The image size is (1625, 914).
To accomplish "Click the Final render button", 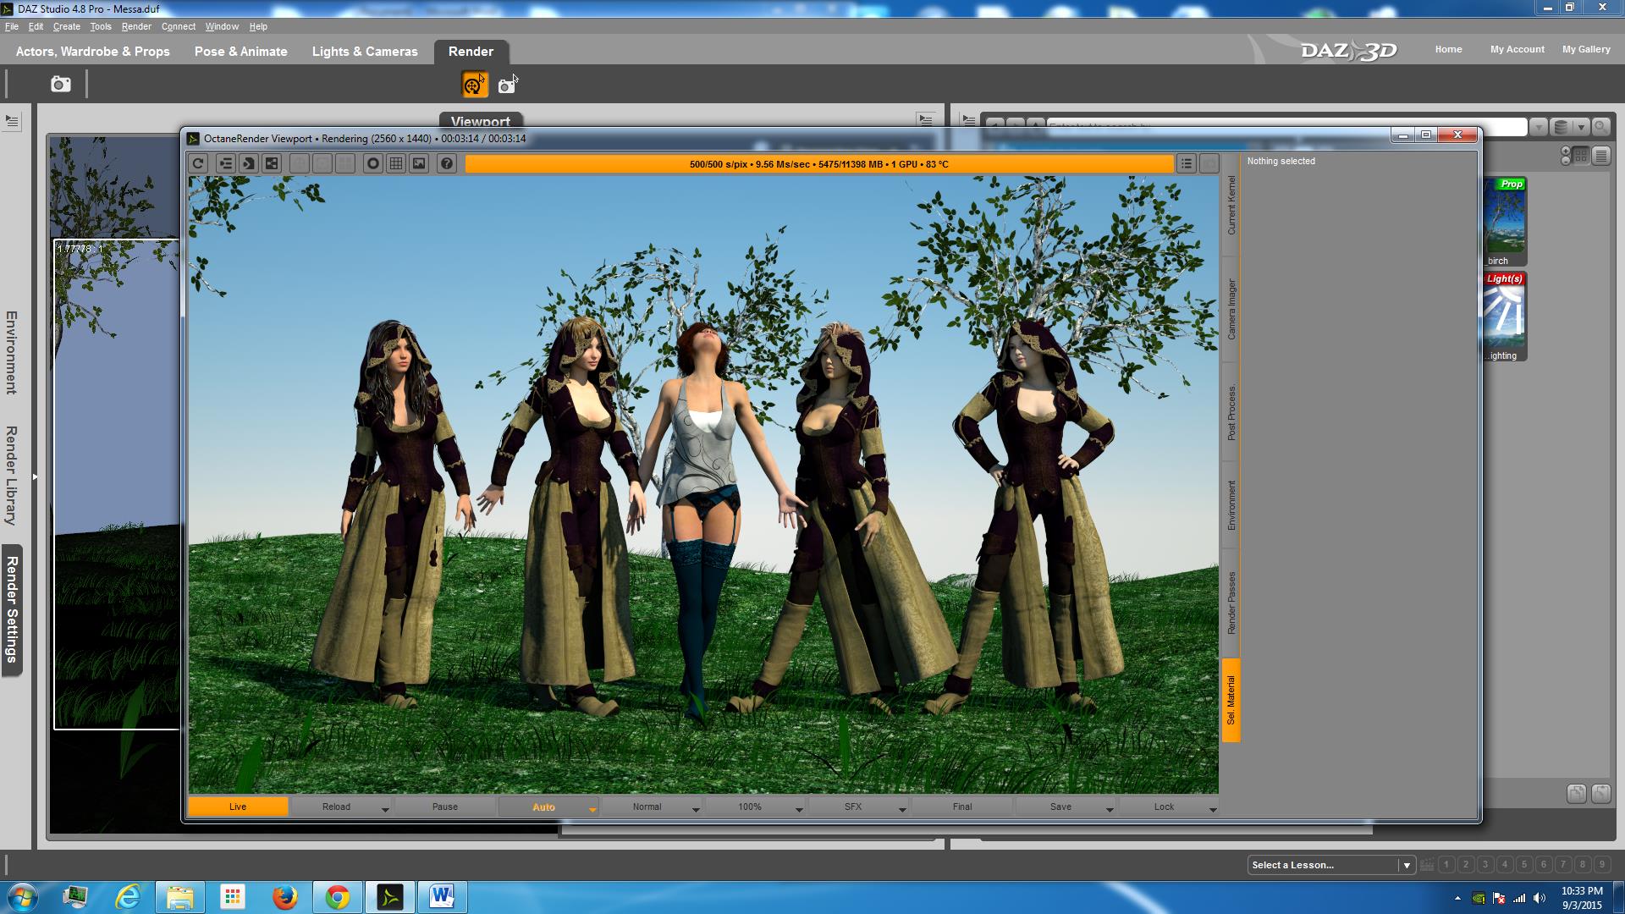I will 962,807.
